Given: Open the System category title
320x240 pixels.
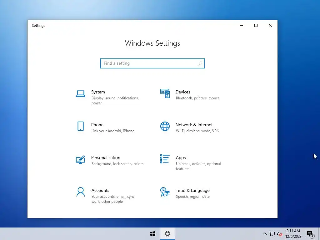Looking at the screenshot, I should click(x=98, y=92).
